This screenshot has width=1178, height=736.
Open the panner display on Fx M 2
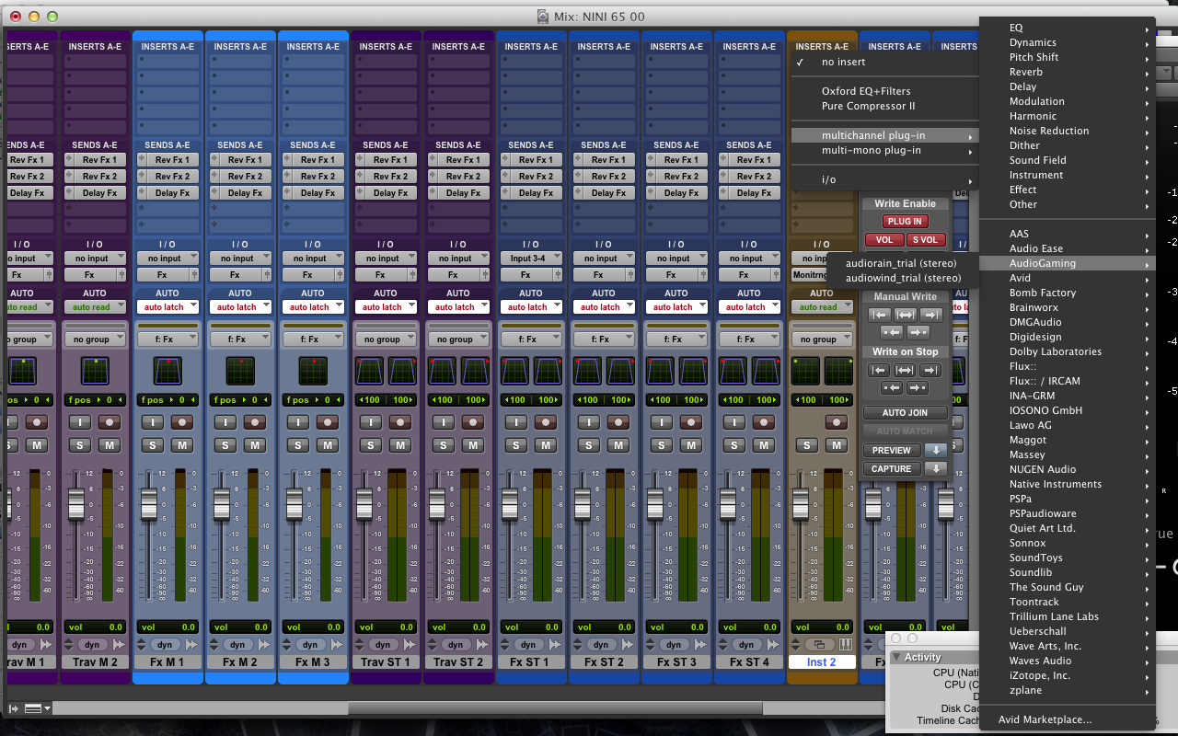click(240, 371)
